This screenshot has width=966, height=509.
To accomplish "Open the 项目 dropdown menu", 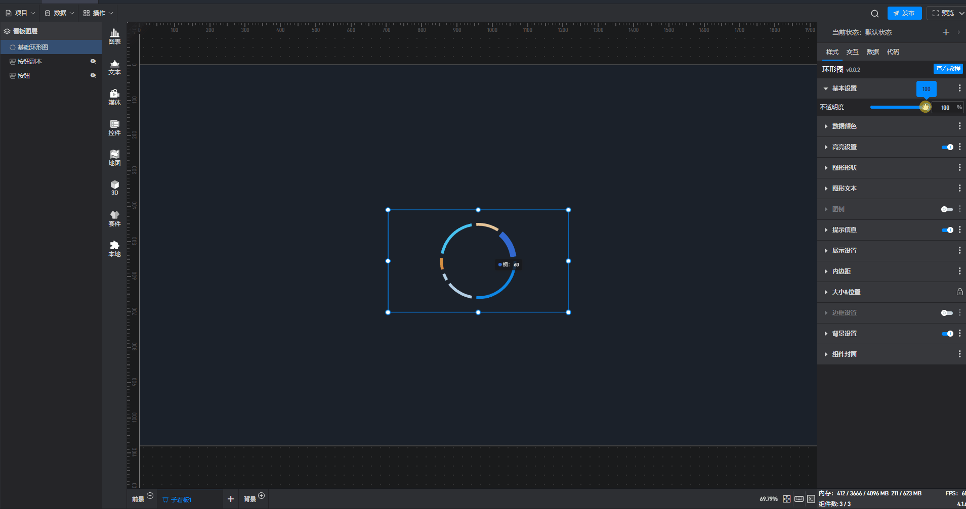I will 21,13.
